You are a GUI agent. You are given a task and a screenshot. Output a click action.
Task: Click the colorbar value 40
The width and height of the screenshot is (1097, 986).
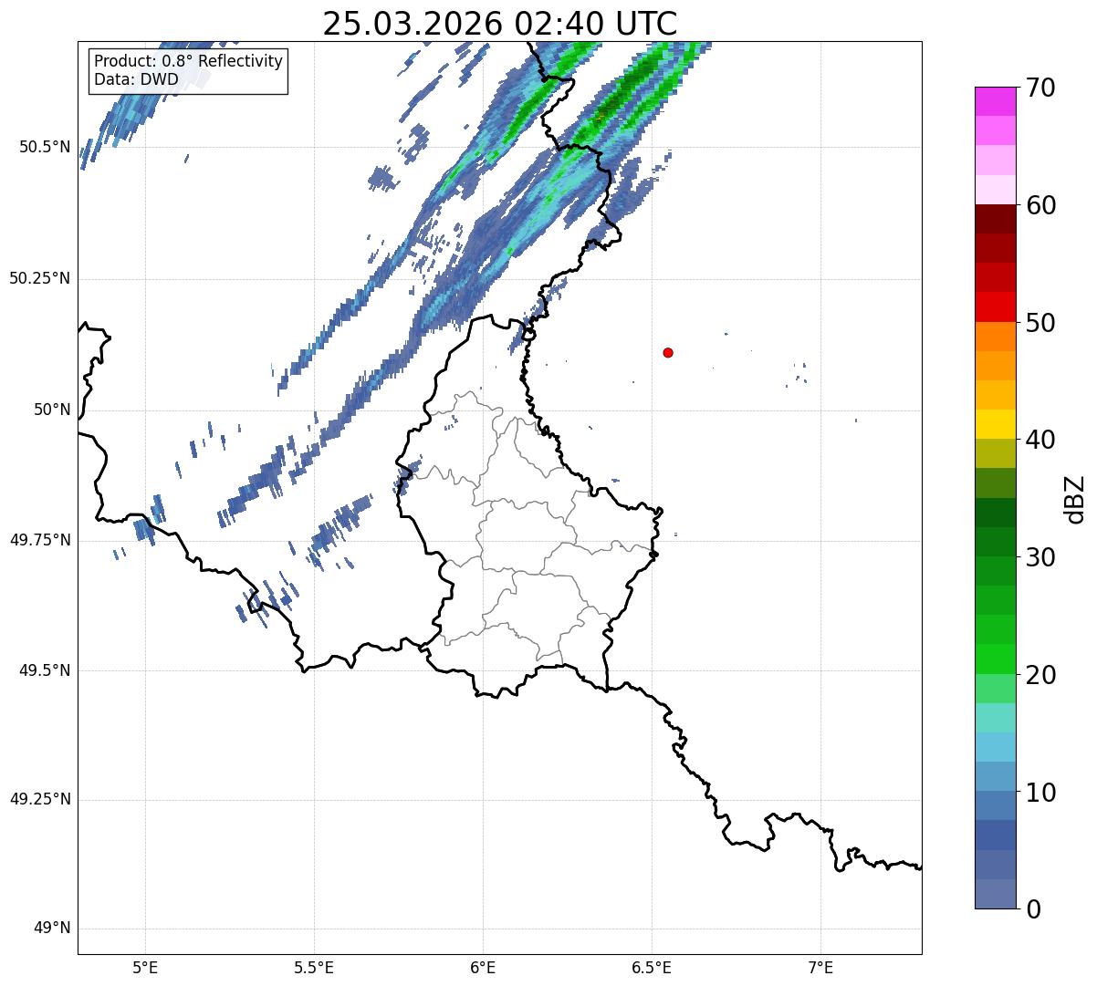(1040, 440)
